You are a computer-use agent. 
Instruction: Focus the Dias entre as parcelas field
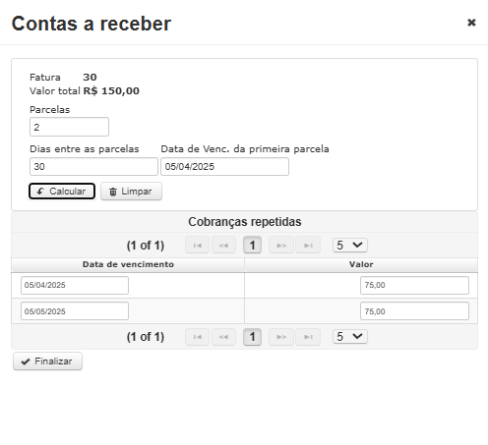[93, 166]
